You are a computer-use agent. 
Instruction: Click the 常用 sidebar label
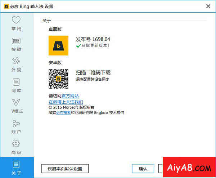pos(17,29)
